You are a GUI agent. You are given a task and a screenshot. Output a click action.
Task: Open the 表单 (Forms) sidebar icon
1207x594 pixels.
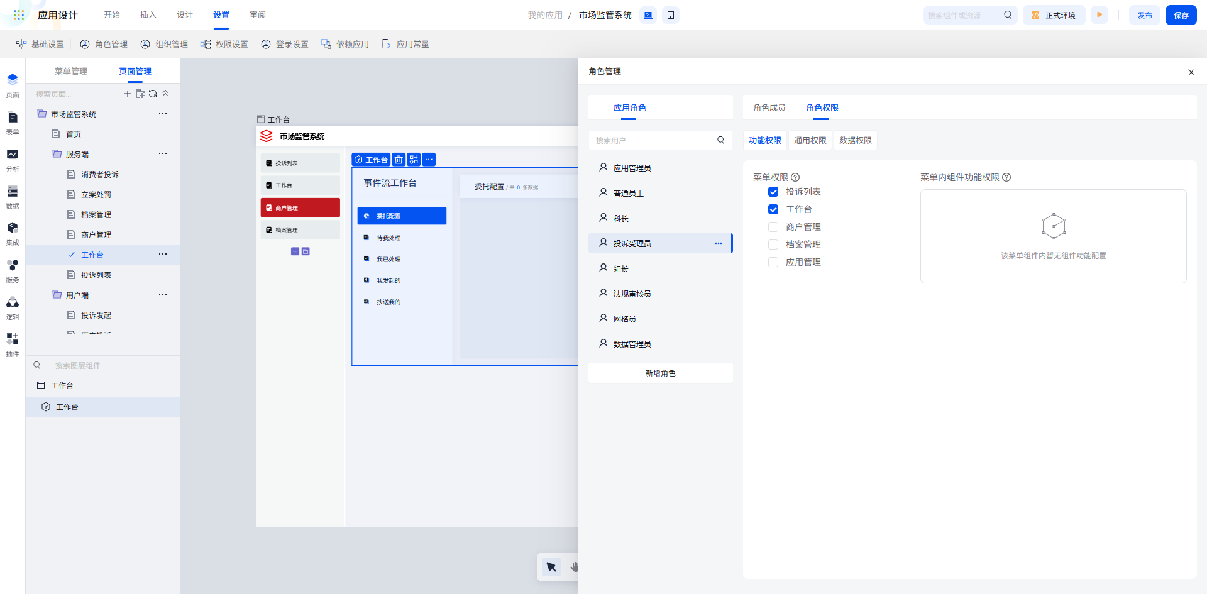point(13,123)
